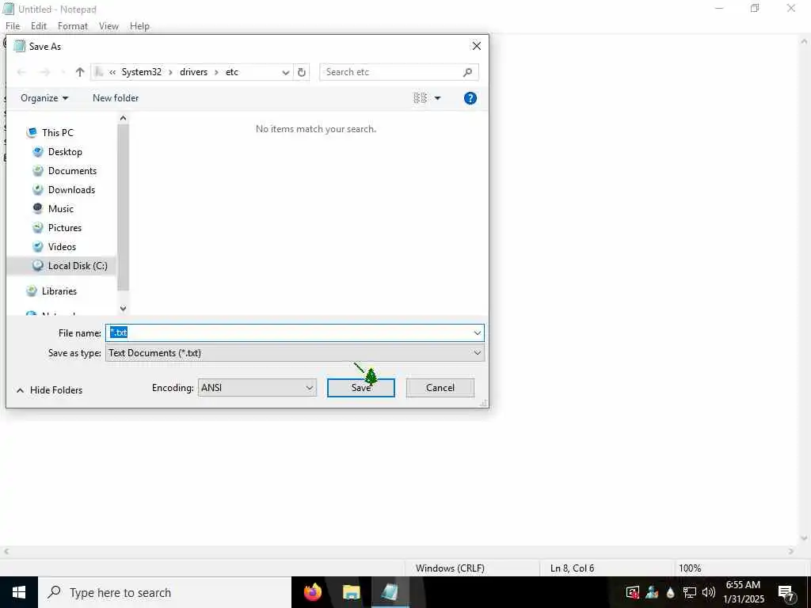
Task: Click the Local Disk (C:) drive icon
Action: point(38,266)
